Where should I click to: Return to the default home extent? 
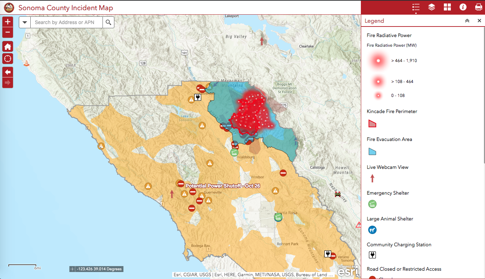pos(8,47)
